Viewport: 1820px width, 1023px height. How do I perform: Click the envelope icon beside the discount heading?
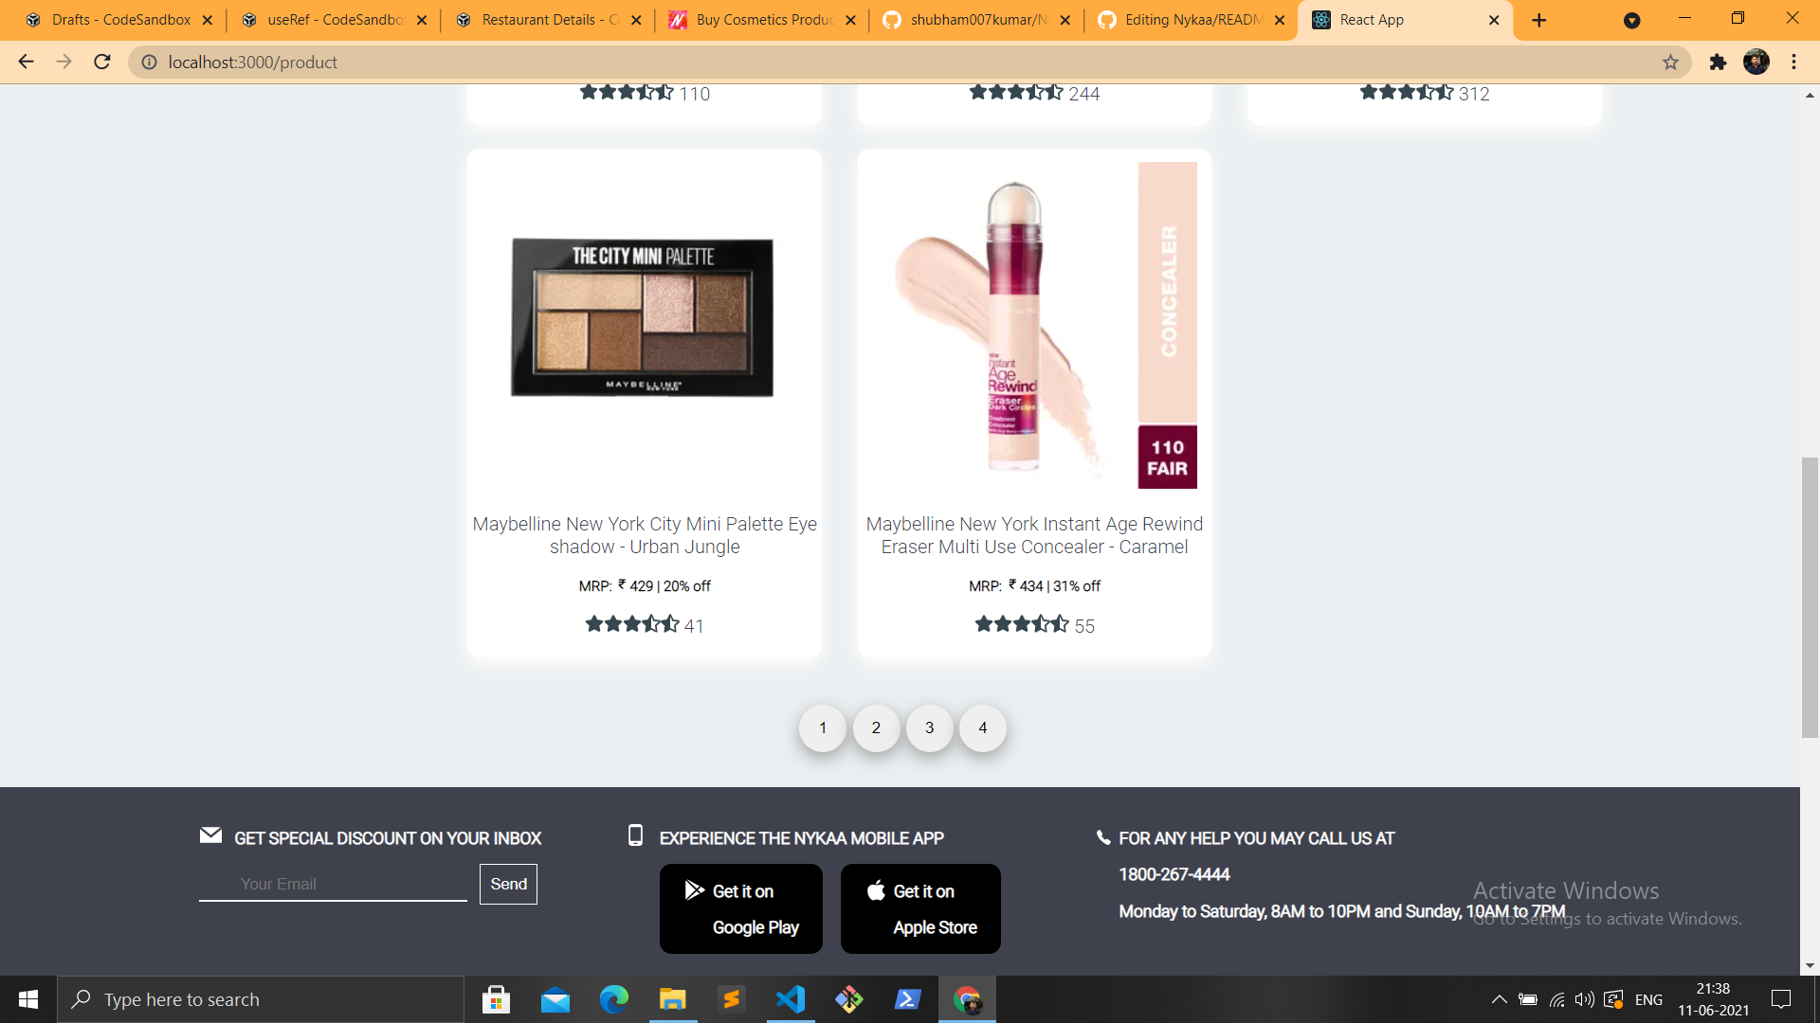pos(209,835)
